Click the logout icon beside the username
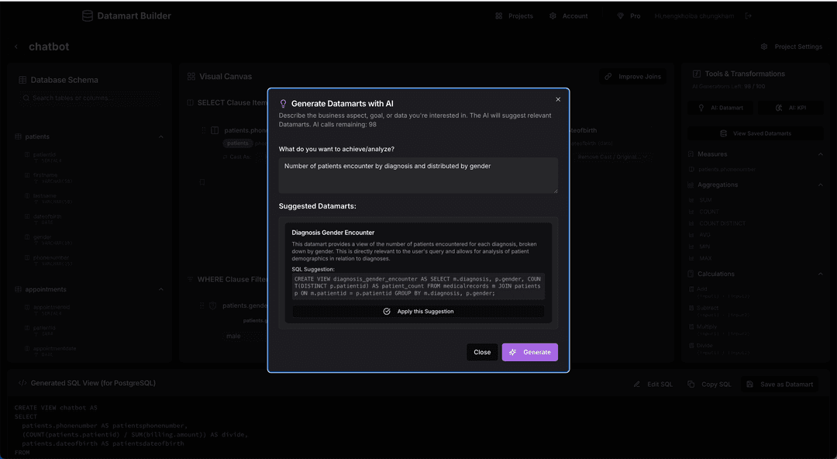Image resolution: width=837 pixels, height=459 pixels. coord(749,16)
